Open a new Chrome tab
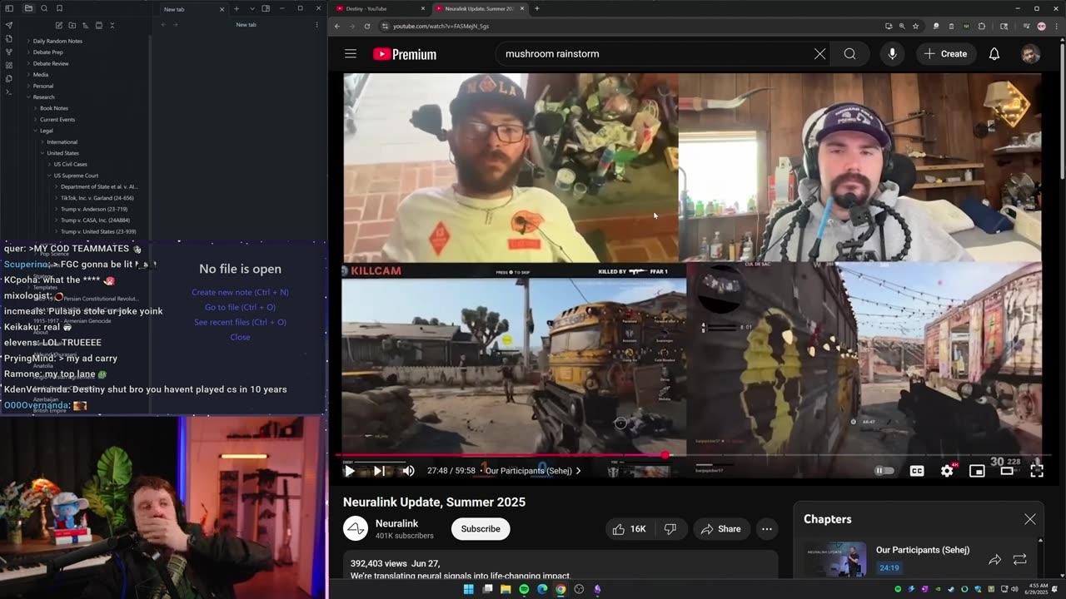 [536, 8]
